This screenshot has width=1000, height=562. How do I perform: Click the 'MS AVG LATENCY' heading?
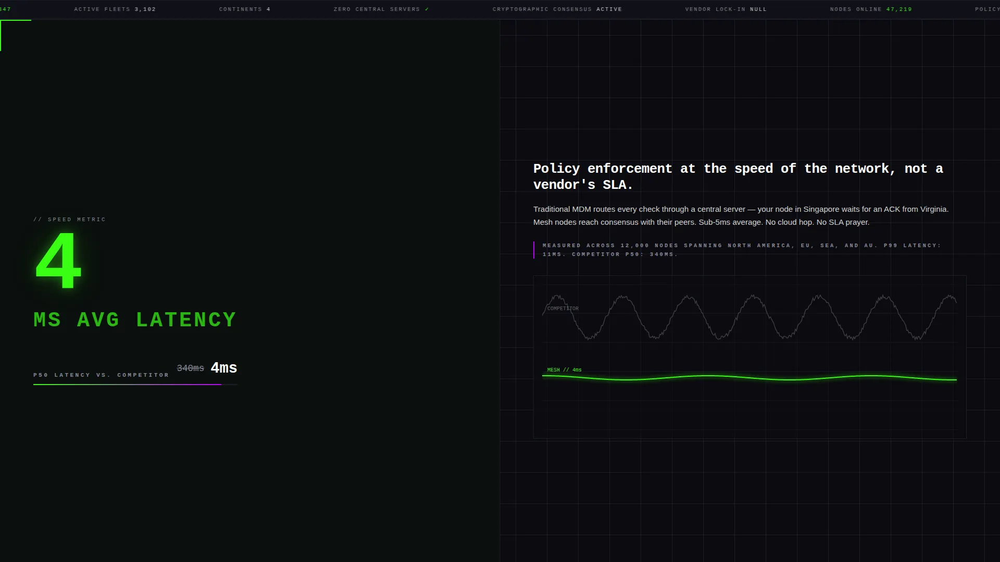(x=135, y=320)
